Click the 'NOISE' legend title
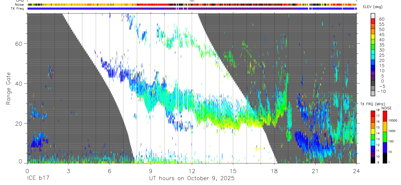The height and width of the screenshot is (185, 401). coord(387,108)
